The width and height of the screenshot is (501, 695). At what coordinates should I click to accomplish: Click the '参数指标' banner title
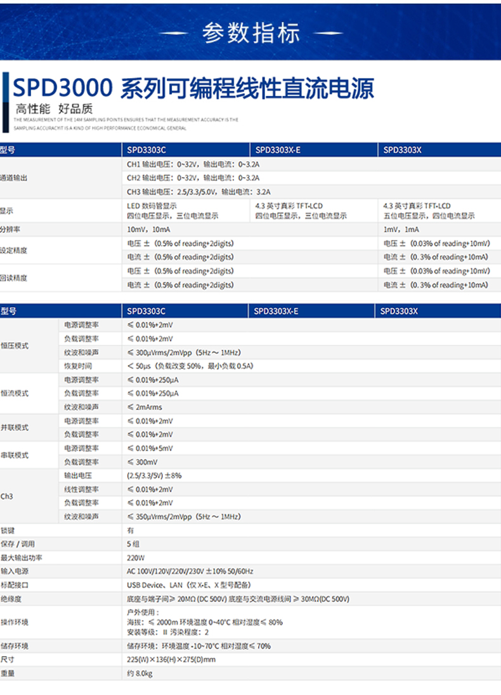click(x=251, y=33)
